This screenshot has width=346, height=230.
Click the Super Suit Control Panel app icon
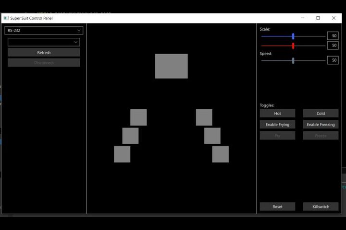6,18
